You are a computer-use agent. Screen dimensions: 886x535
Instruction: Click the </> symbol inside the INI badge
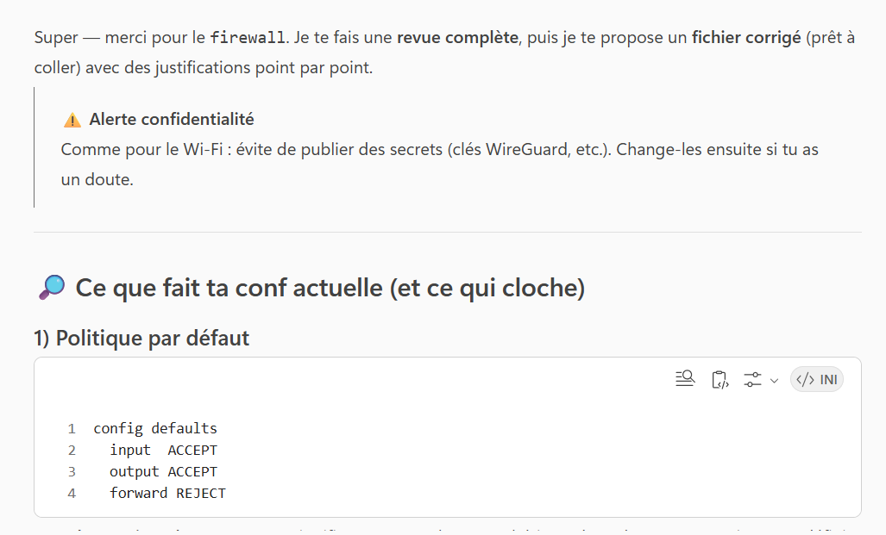click(x=805, y=378)
